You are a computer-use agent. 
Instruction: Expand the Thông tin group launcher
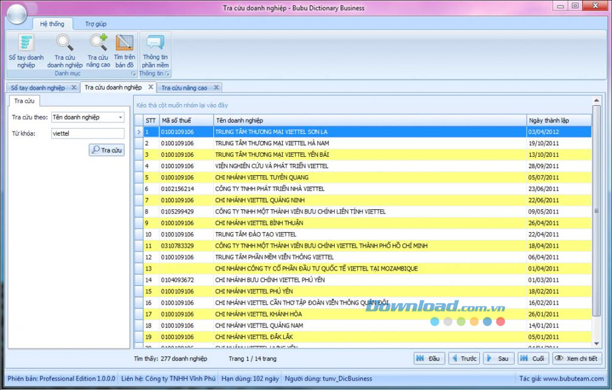pyautogui.click(x=167, y=73)
